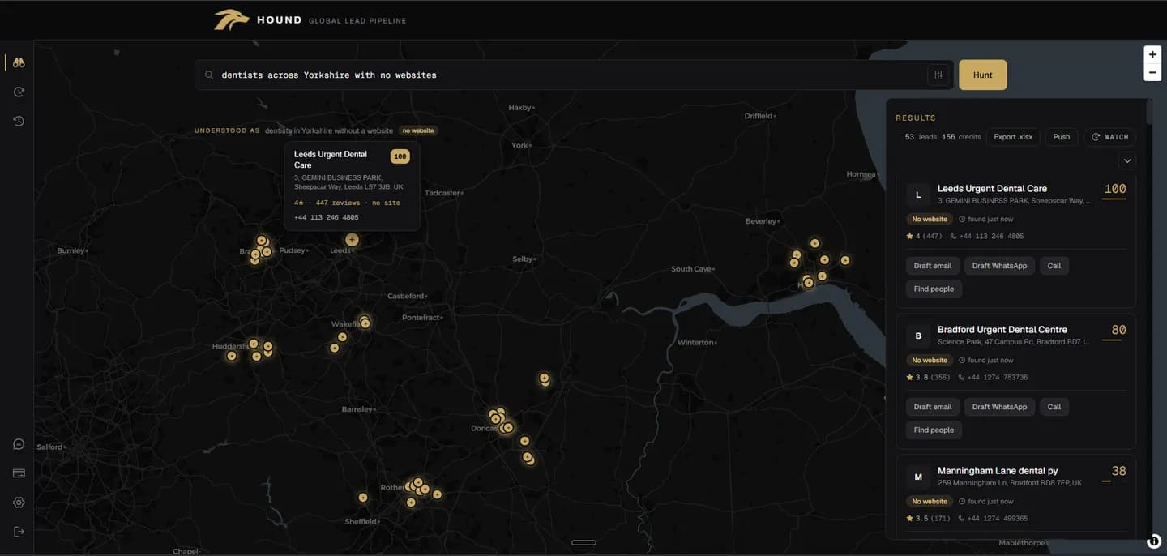Click the No website badge on Manningham card
1167x556 pixels.
tap(929, 501)
